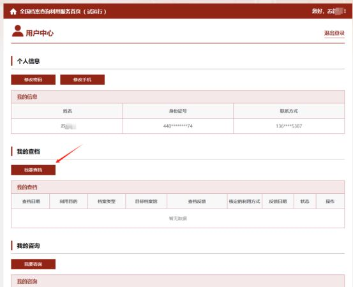Open 全国档案查询利用服务首页 link
The height and width of the screenshot is (287, 353).
[63, 11]
